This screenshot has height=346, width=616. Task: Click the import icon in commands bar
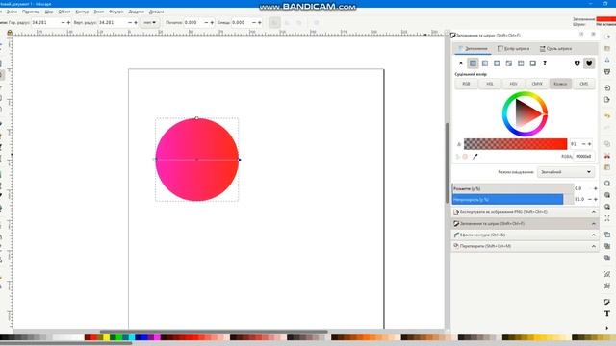coord(607,87)
